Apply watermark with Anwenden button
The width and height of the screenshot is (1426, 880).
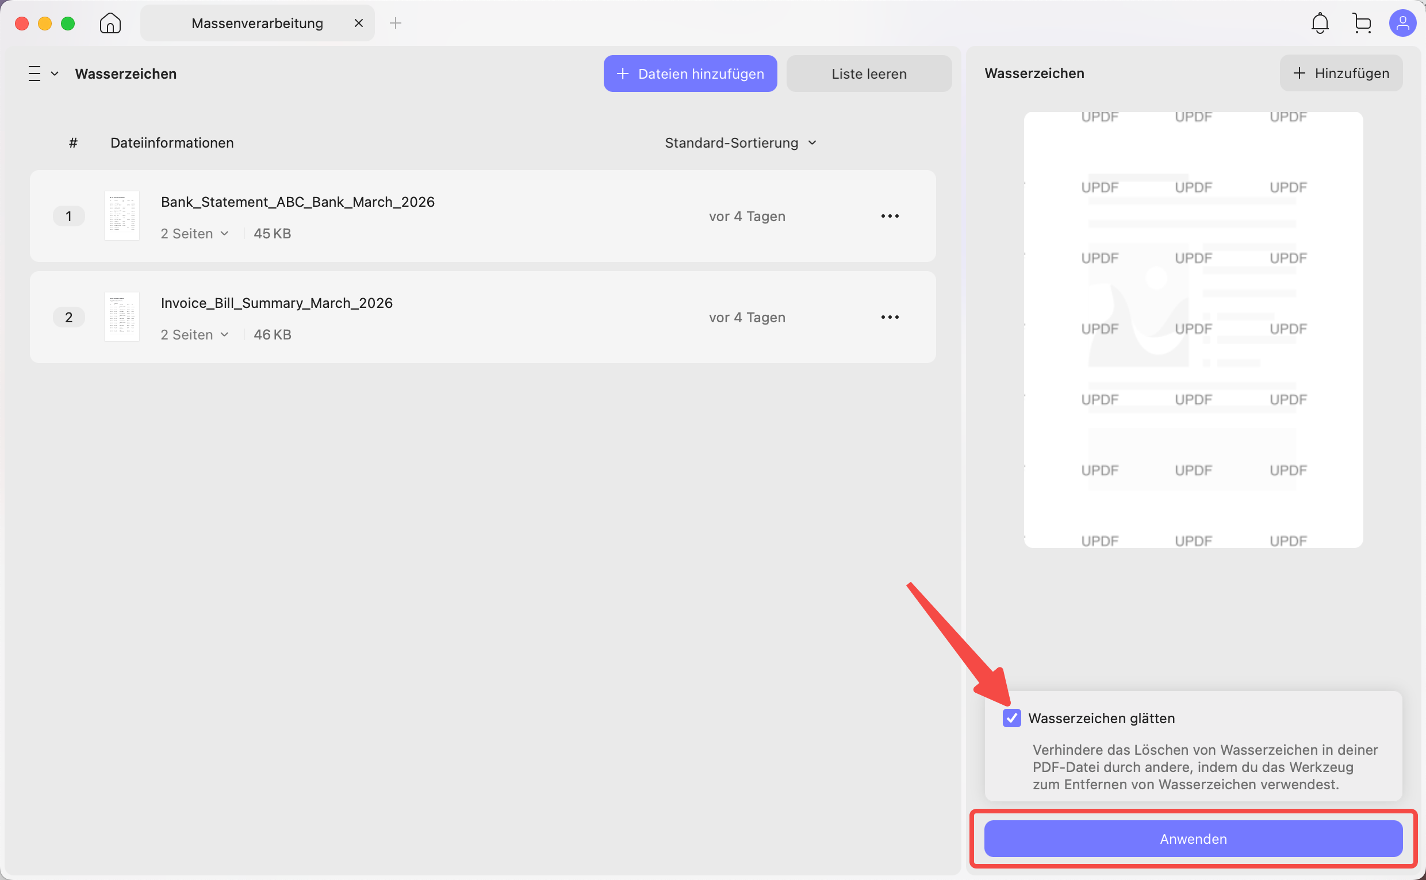1193,839
